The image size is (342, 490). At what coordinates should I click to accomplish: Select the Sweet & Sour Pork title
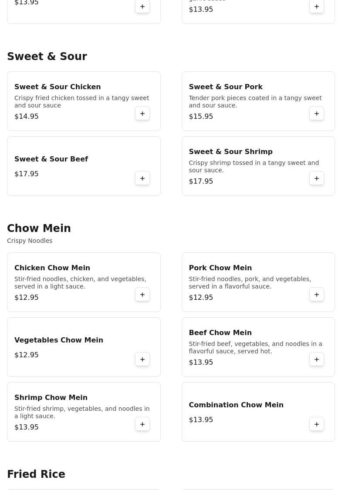pyautogui.click(x=226, y=87)
